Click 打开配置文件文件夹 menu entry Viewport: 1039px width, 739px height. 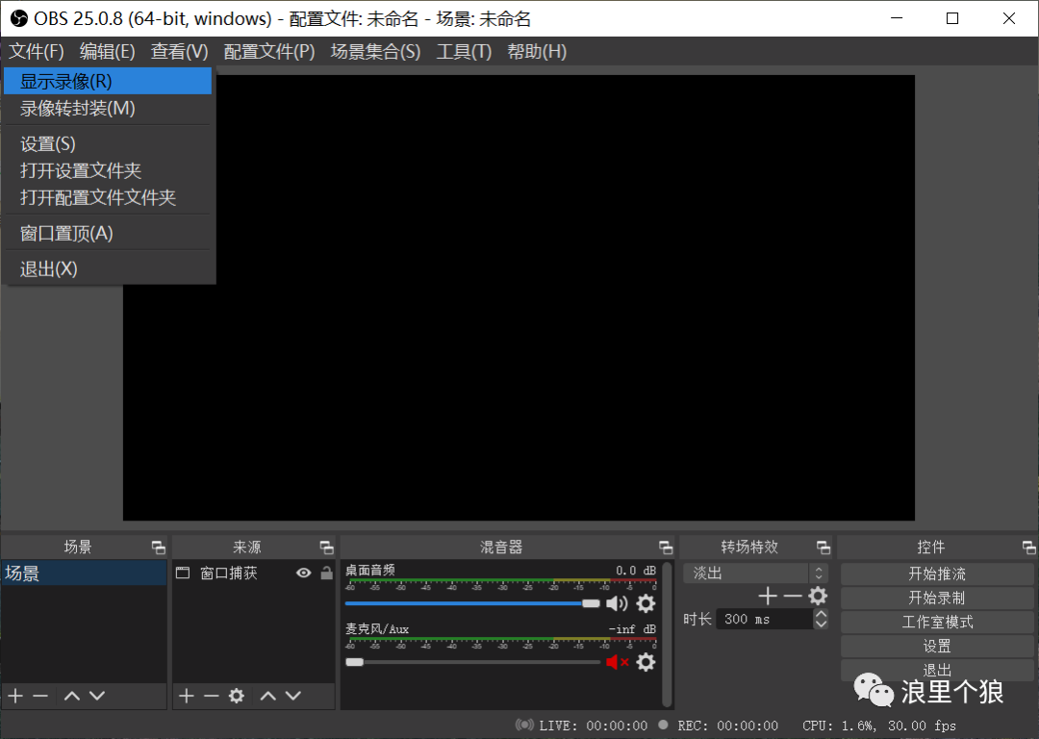point(108,197)
